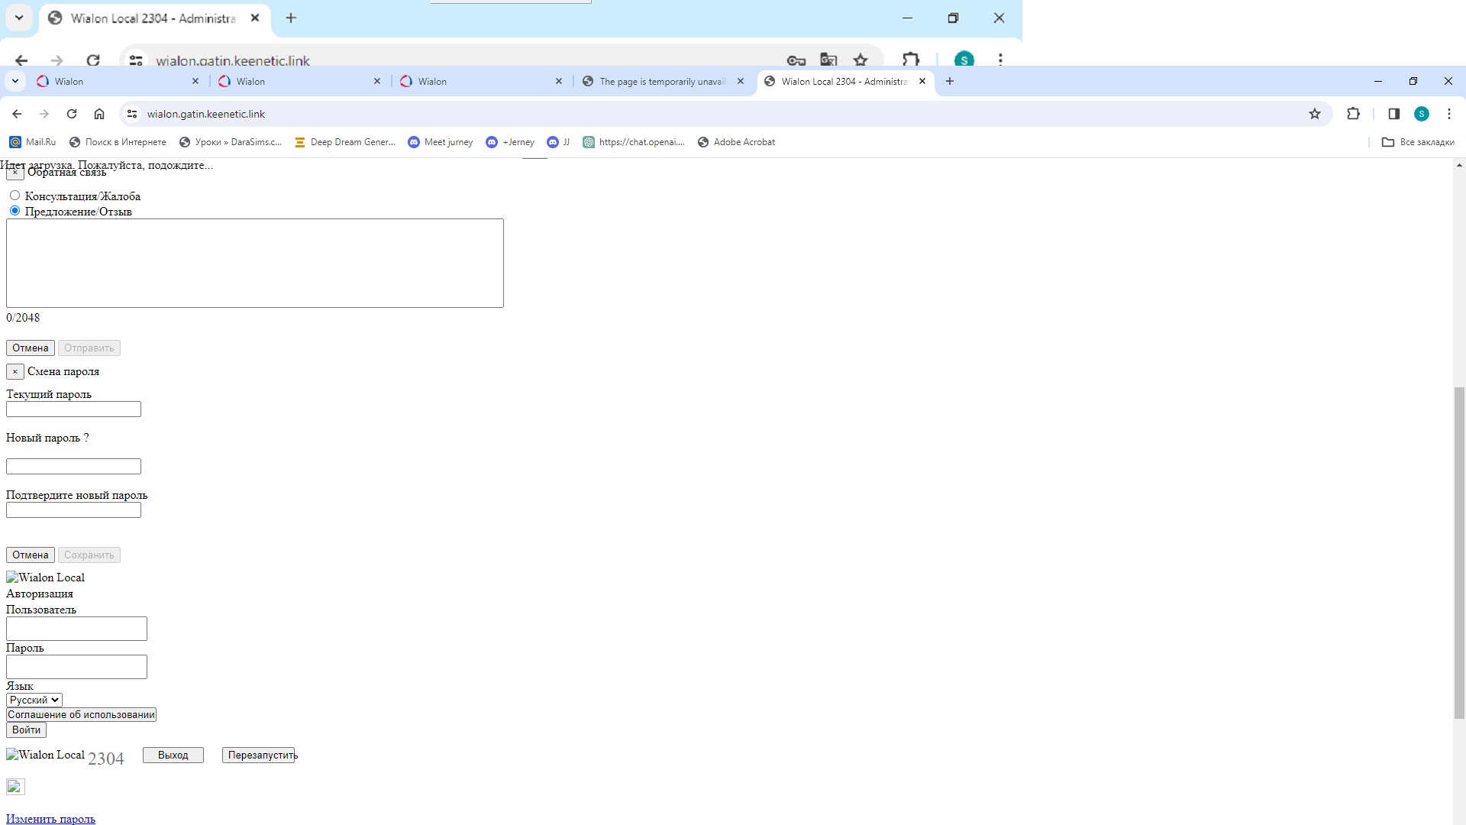Expand the Русский language dropdown
This screenshot has height=825, width=1466.
[x=34, y=700]
